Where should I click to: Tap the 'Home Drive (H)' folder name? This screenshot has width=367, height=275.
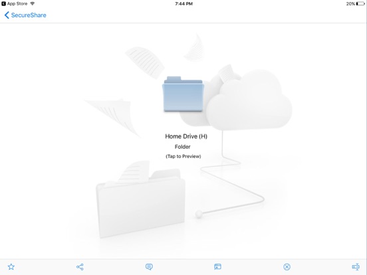coord(186,136)
